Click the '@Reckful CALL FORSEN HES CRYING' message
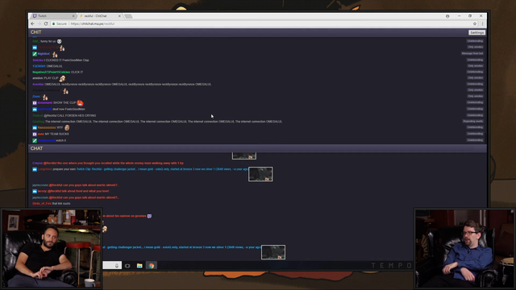The height and width of the screenshot is (290, 516). pyautogui.click(x=70, y=115)
